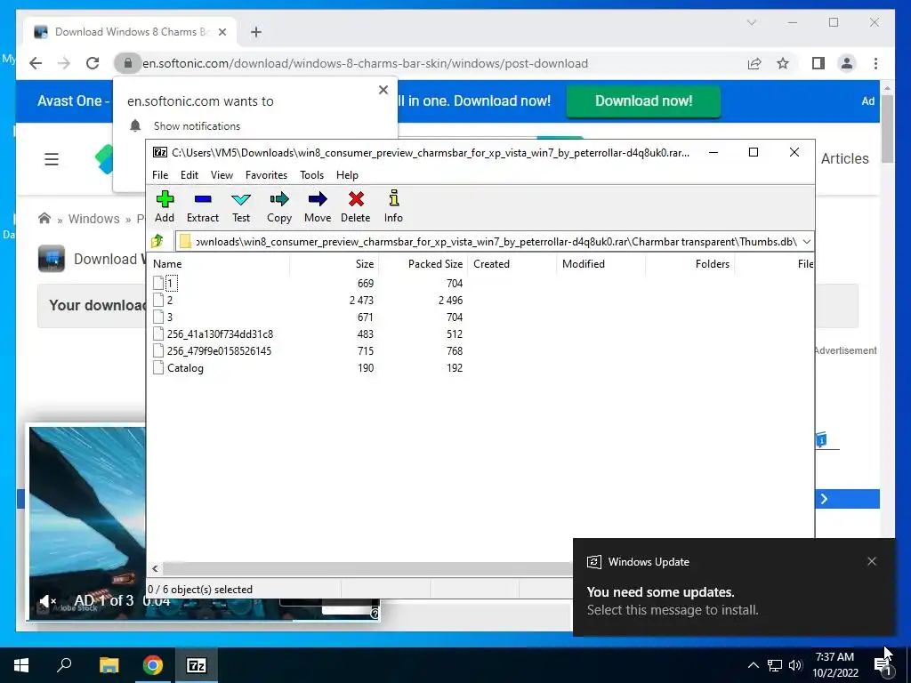The width and height of the screenshot is (911, 683).
Task: Click the left arrow of the horizontal scrollbar
Action: (x=155, y=568)
